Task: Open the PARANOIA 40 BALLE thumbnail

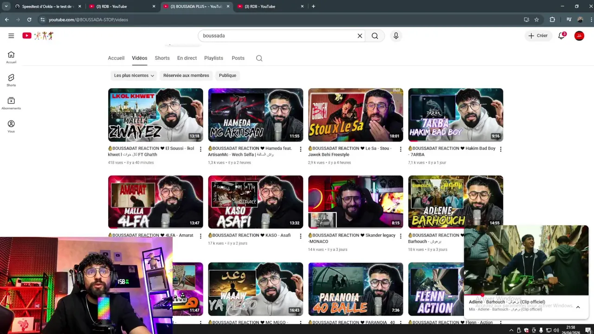Action: click(x=355, y=289)
